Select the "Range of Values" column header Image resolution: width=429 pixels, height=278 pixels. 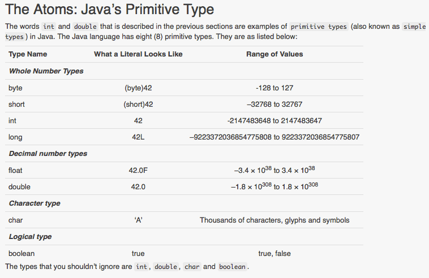pos(274,54)
